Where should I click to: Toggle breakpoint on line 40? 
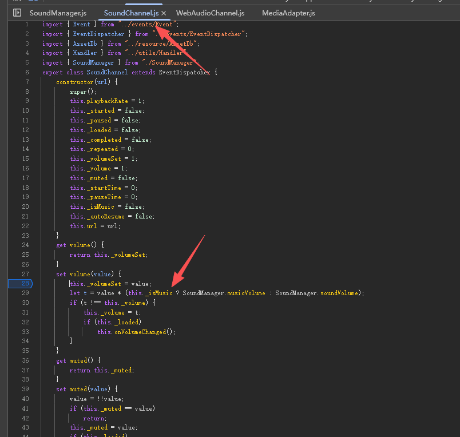[25, 399]
